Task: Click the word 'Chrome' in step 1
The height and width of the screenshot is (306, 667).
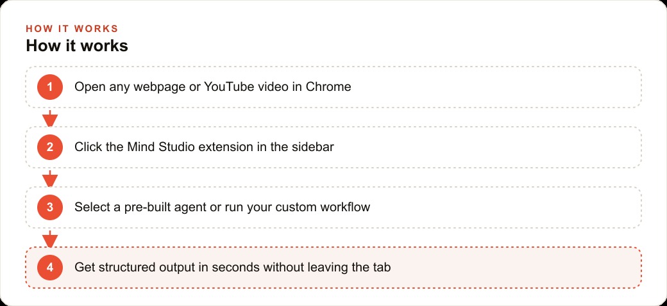Action: [328, 87]
